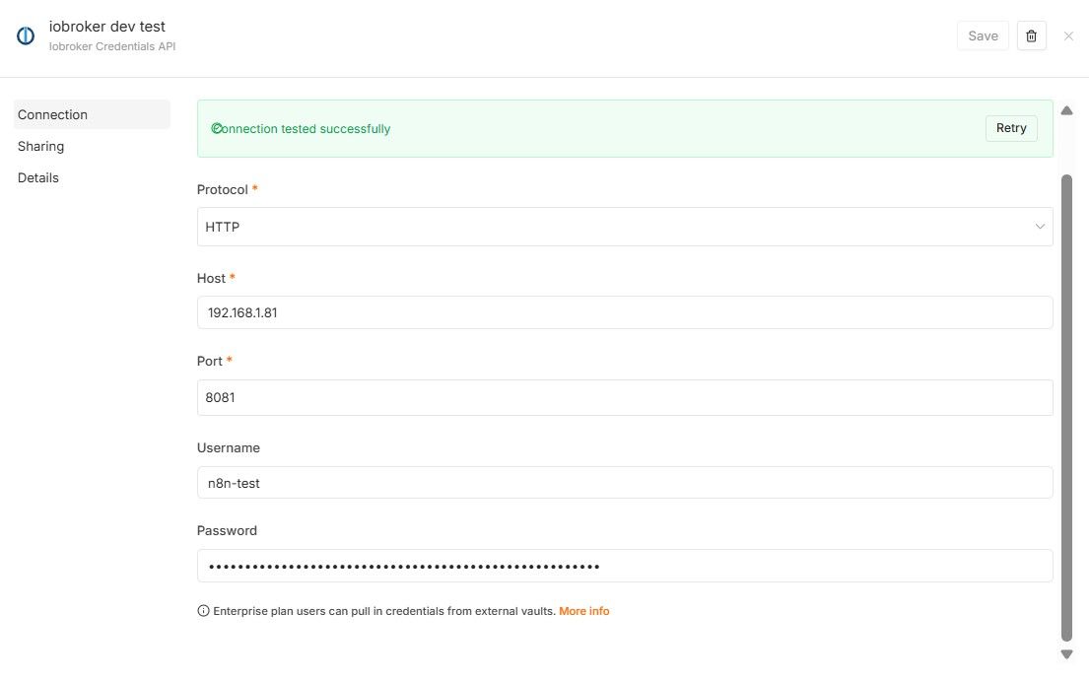The image size is (1089, 680).
Task: Focus the Host field 192.168.1.81
Action: coord(625,312)
